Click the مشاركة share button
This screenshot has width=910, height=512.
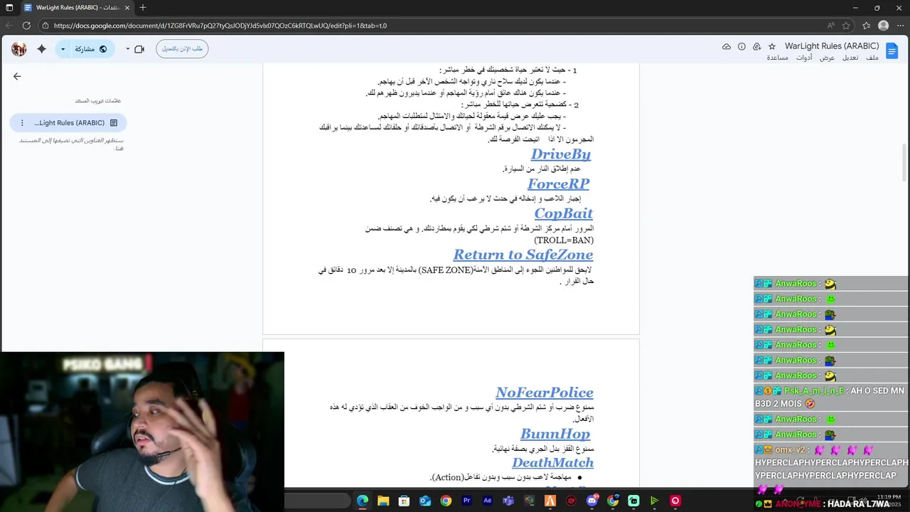coord(91,49)
